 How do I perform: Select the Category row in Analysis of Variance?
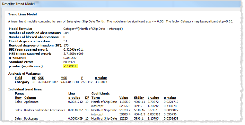coord(61,82)
